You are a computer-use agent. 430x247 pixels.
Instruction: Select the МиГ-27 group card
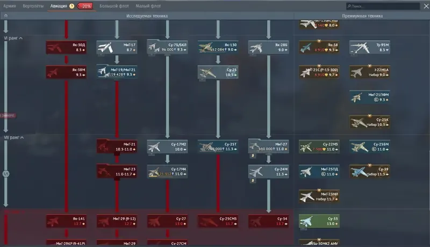268,146
